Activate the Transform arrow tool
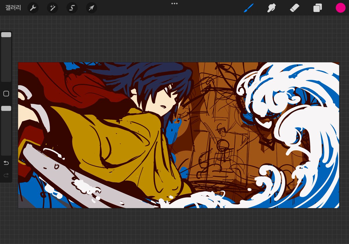The height and width of the screenshot is (244, 349). [x=91, y=8]
